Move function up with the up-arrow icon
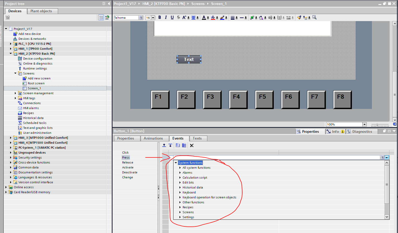This screenshot has height=233, width=398. [x=164, y=146]
